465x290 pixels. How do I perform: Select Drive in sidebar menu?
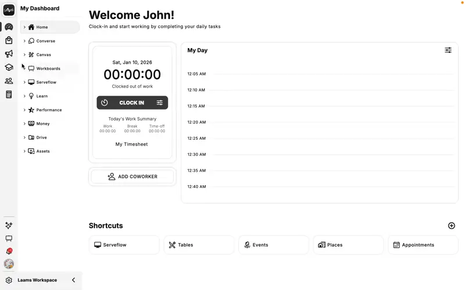[x=50, y=137]
